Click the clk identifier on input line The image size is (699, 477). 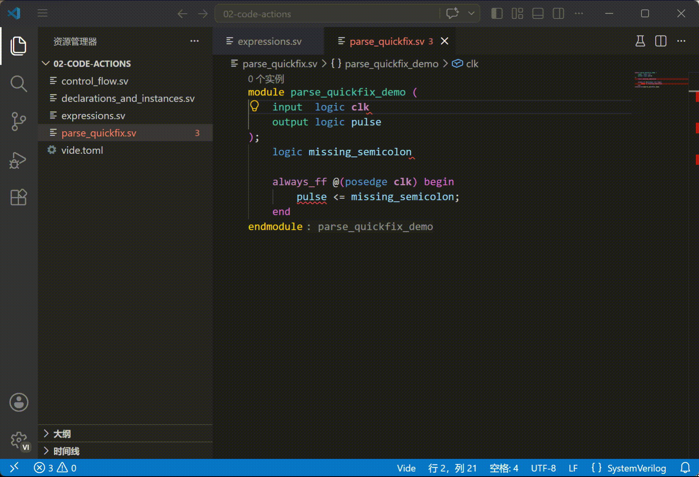coord(360,107)
